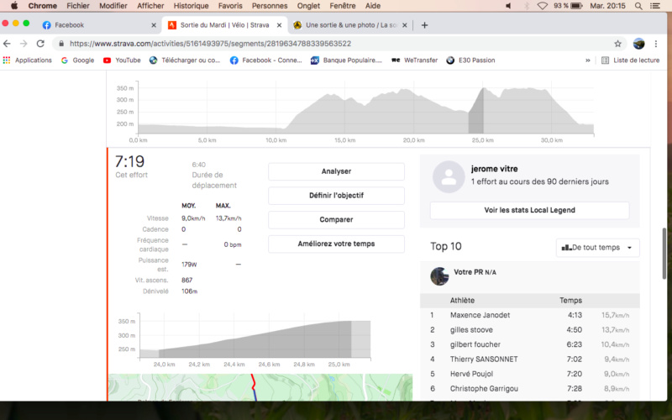672x420 pixels.
Task: Open athlete Thierry SANSONNET
Action: (x=484, y=360)
